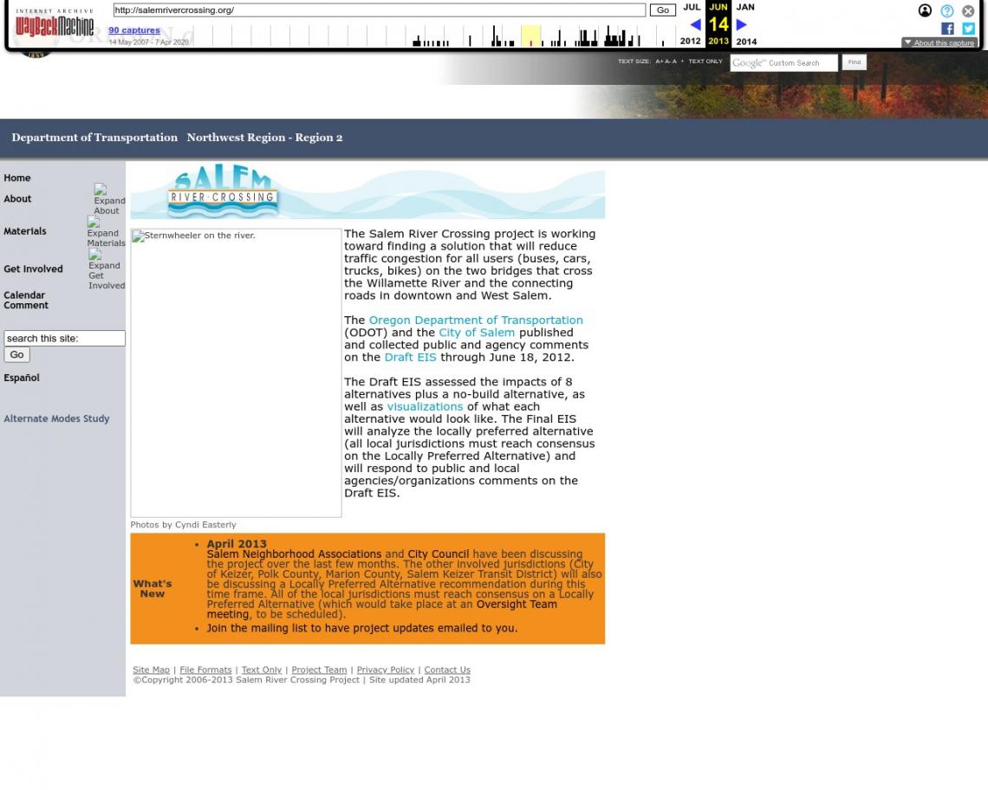Open Oregon Department of Transportation link
The height and width of the screenshot is (790, 988).
pos(476,320)
